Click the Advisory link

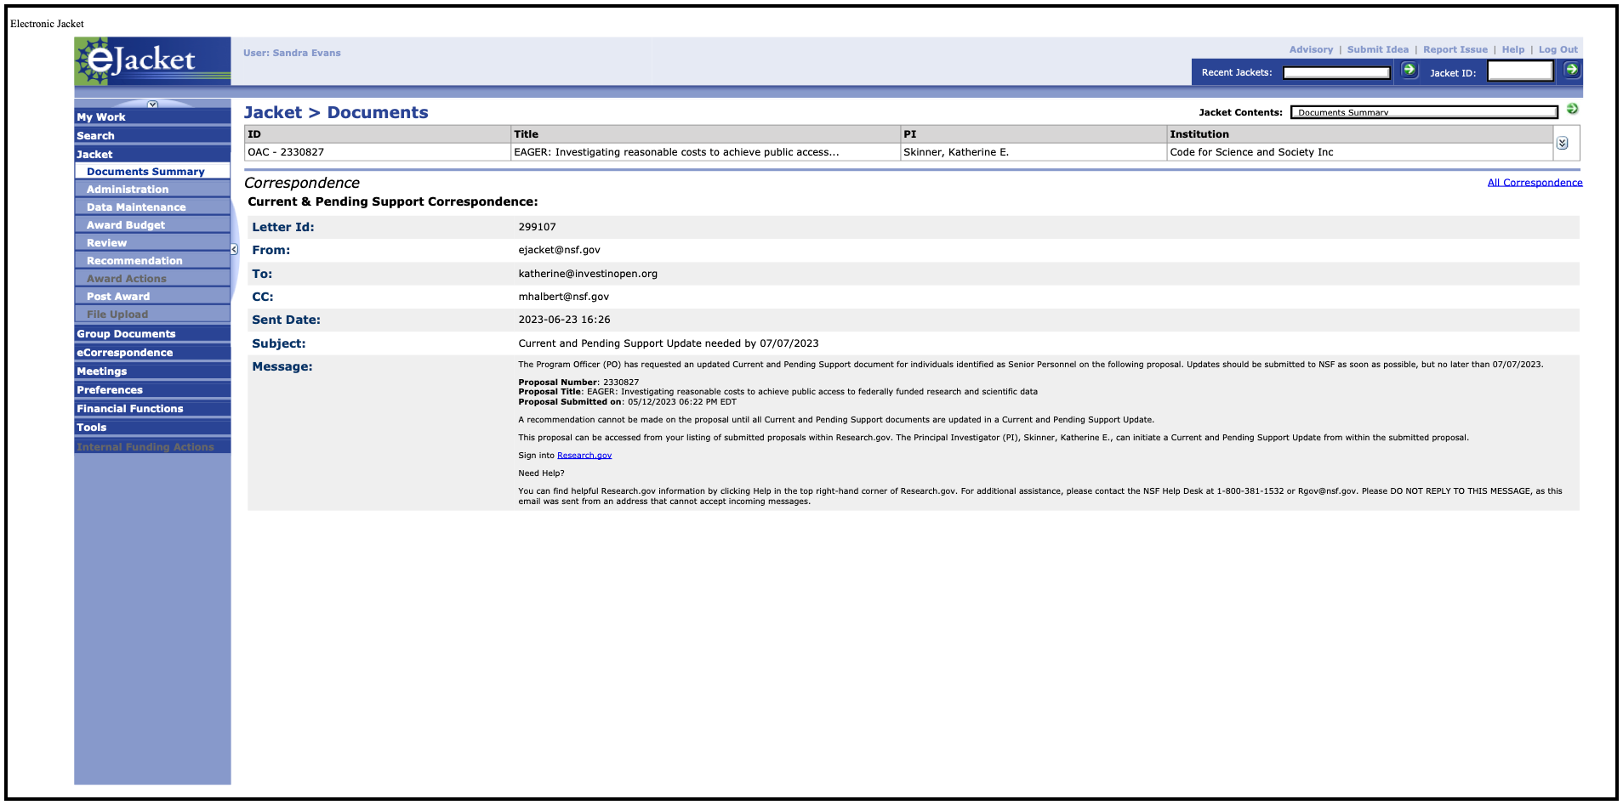point(1311,50)
